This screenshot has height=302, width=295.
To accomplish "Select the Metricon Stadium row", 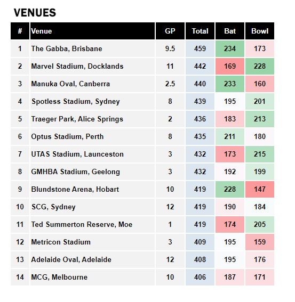I will coord(142,242).
